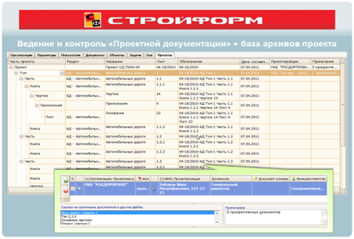
Task: Click the 'Заборов Иван Митрофанович' cell
Action: (x=184, y=189)
